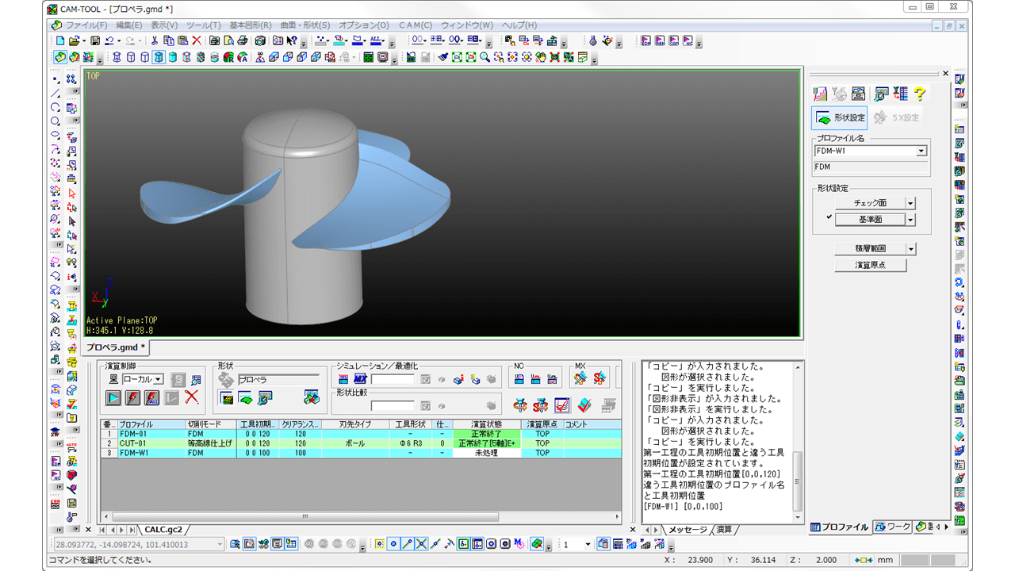Click the first icon in MX group
This screenshot has height=571, width=1015.
[580, 379]
